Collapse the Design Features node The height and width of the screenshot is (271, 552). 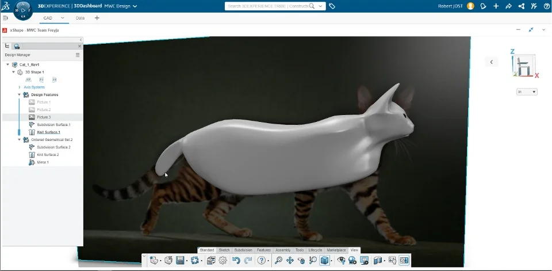pyautogui.click(x=19, y=94)
